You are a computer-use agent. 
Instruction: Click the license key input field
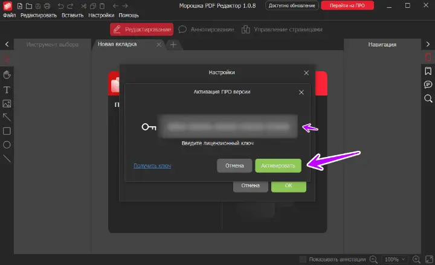click(228, 127)
